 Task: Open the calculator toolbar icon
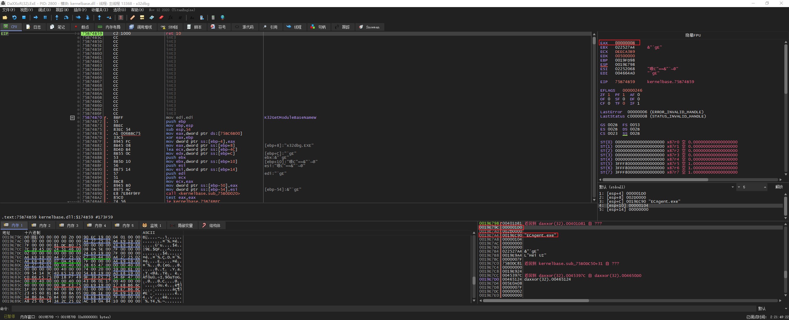pos(213,18)
